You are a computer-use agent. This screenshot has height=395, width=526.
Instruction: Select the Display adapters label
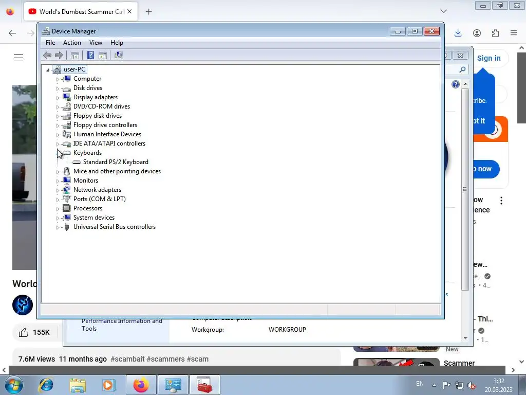point(96,97)
